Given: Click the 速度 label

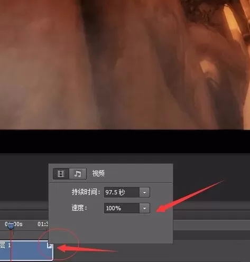Looking at the screenshot, I should (x=79, y=208).
